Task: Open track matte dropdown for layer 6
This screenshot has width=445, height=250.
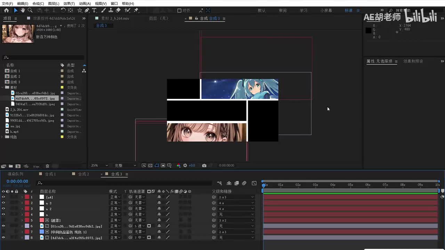Action: [139, 226]
